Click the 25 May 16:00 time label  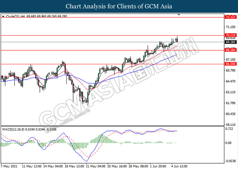tap(117, 166)
